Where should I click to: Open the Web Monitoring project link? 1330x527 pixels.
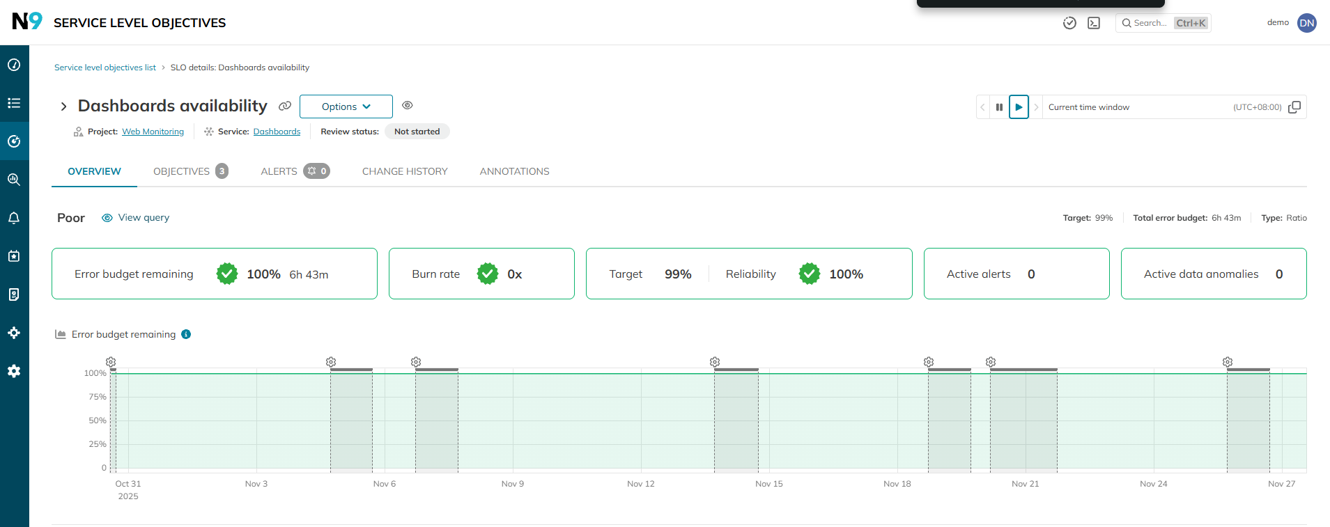tap(153, 132)
